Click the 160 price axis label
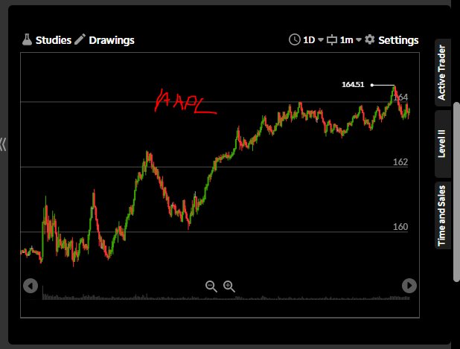Viewport: 460px width, 349px height. 400,227
